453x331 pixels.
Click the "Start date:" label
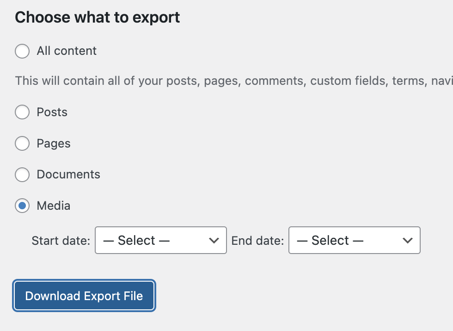(x=60, y=240)
